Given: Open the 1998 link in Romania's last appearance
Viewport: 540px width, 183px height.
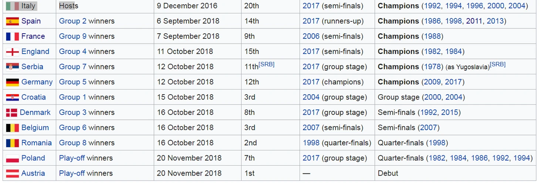Looking at the screenshot, I should coord(311,143).
